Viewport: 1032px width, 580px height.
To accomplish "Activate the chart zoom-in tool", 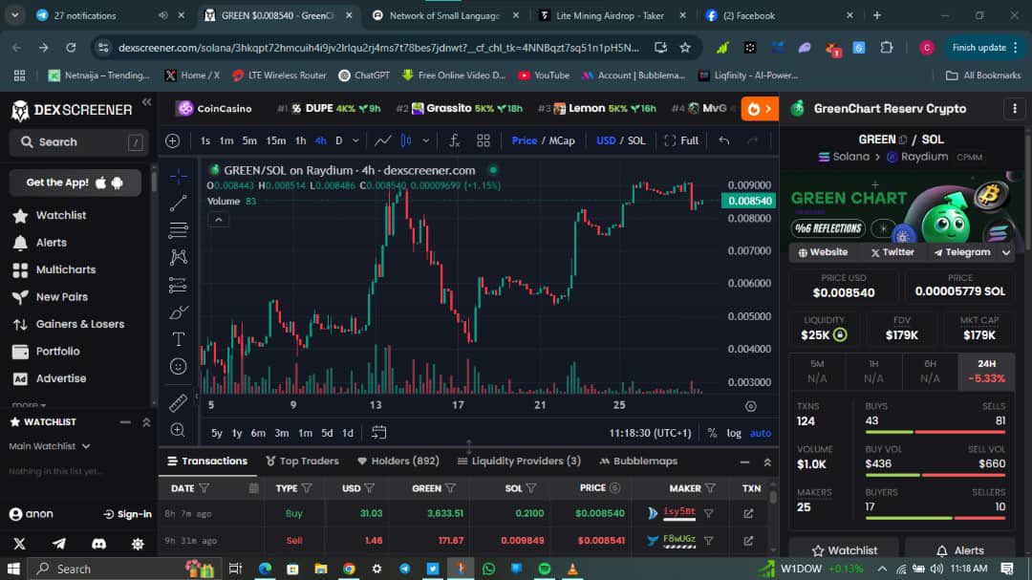I will [x=178, y=430].
